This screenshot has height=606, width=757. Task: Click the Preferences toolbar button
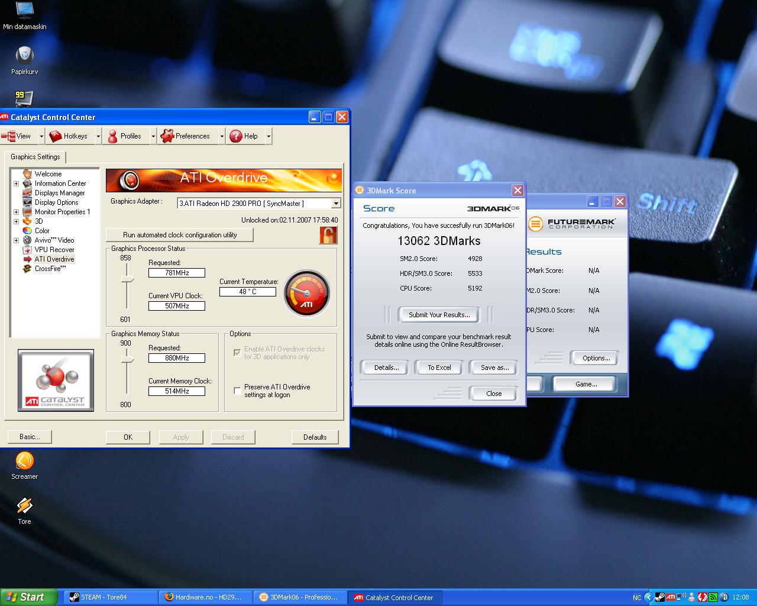point(187,136)
